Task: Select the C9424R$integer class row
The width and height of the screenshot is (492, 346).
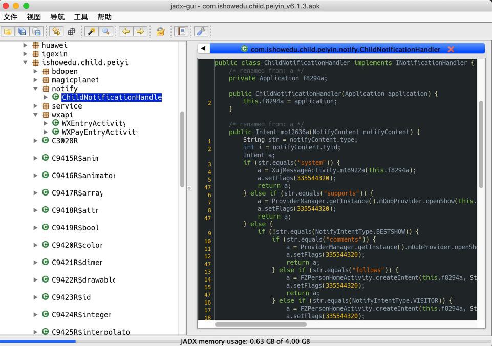Action: coord(81,314)
